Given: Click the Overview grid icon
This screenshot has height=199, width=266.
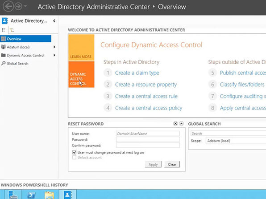Looking at the screenshot, I should [3, 39].
